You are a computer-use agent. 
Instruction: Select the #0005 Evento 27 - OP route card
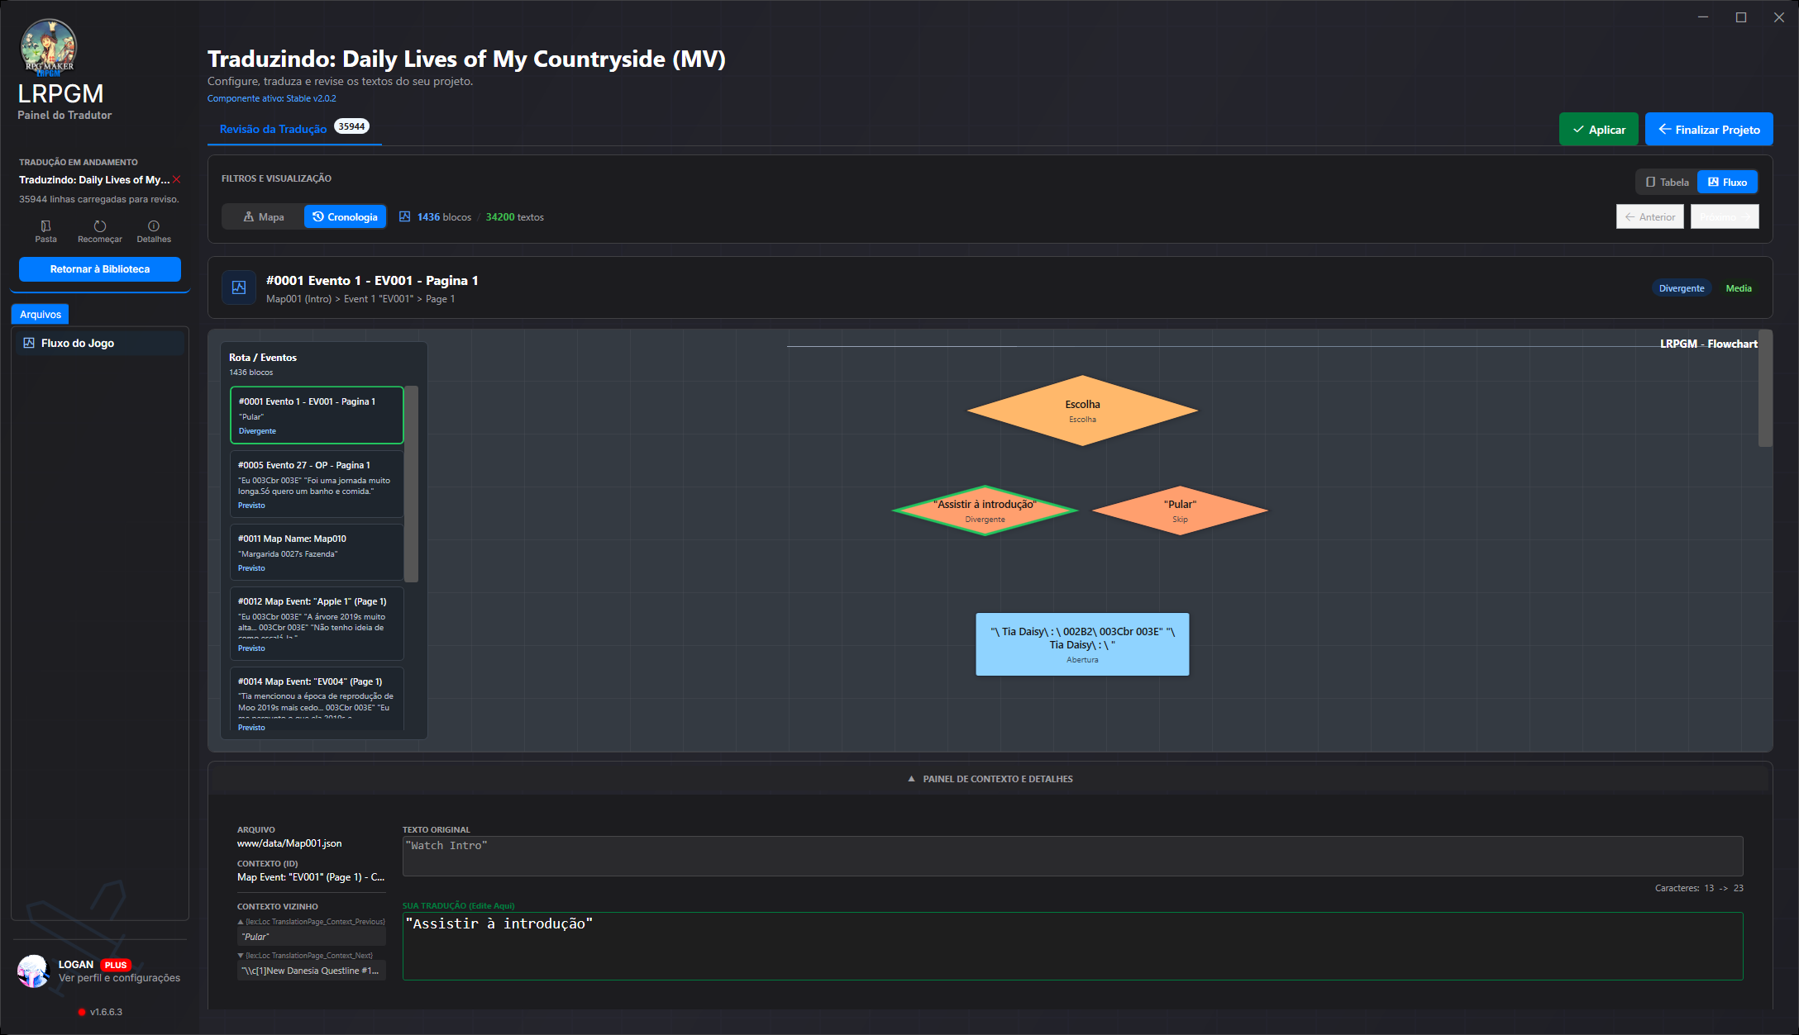click(317, 484)
